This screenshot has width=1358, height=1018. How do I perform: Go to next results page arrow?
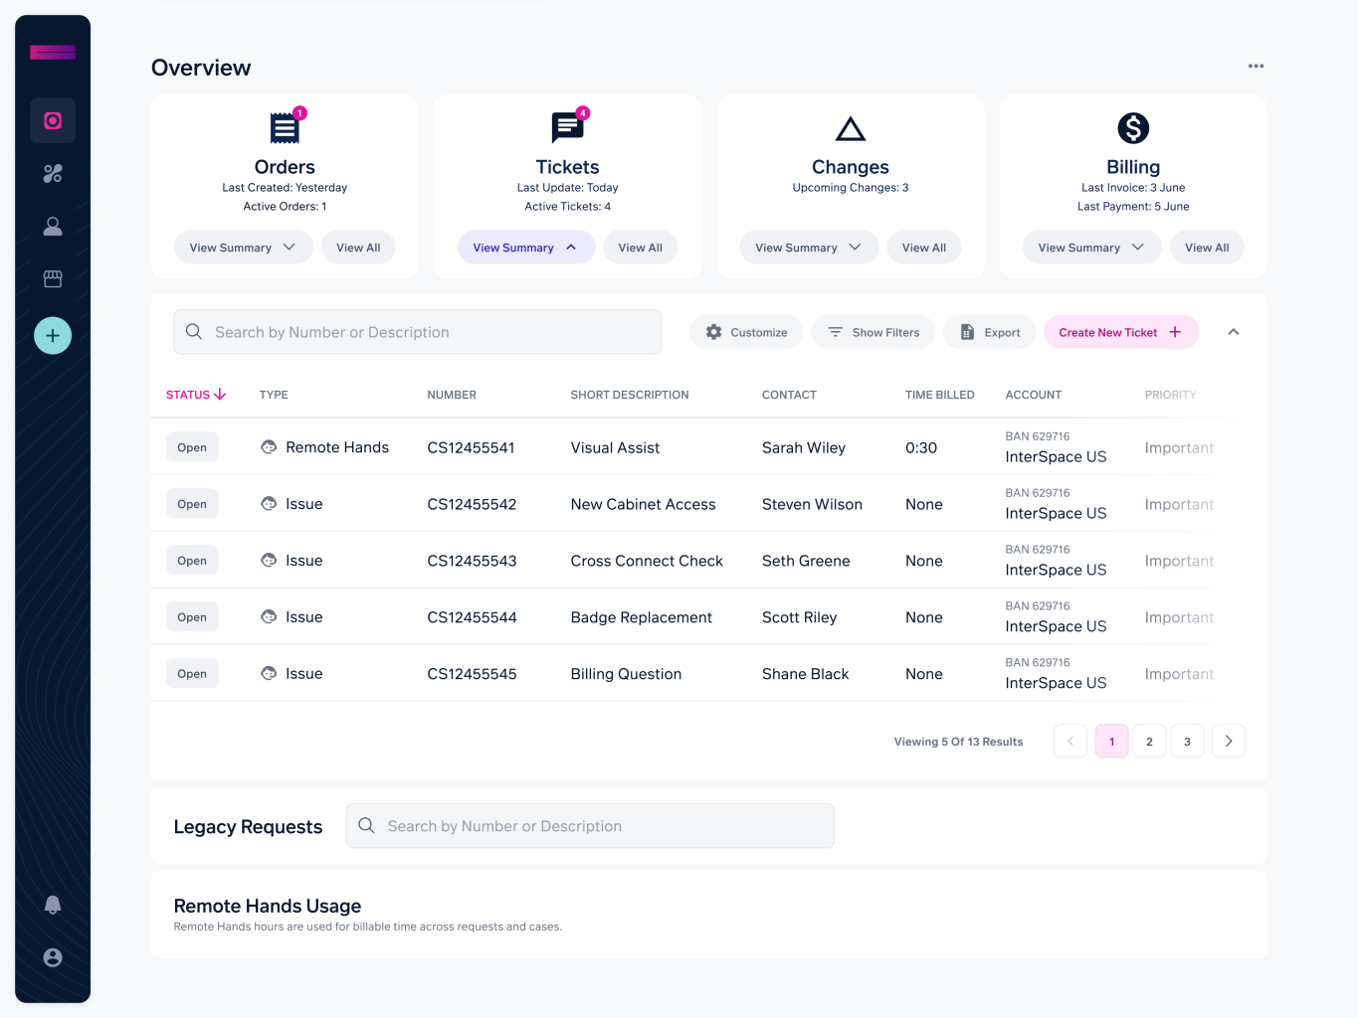(x=1229, y=742)
